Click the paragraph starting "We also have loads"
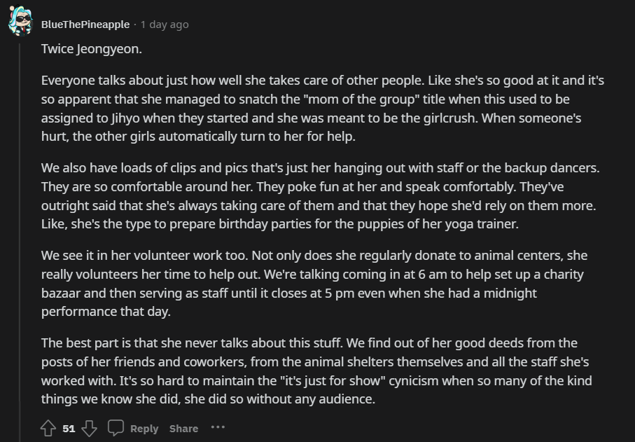Screen dimensions: 635x442 pos(321,198)
